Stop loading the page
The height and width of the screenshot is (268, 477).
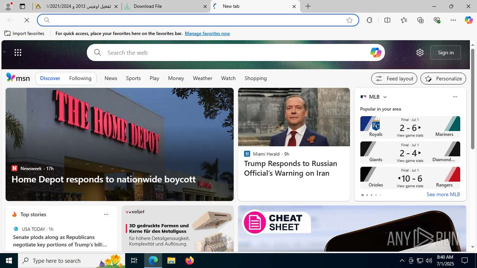tap(27, 20)
